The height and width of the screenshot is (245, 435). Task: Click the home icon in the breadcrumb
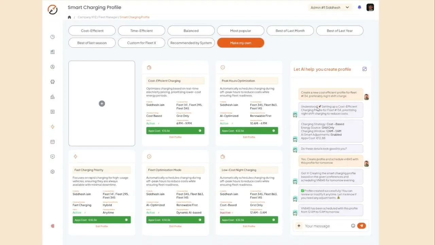tap(69, 17)
